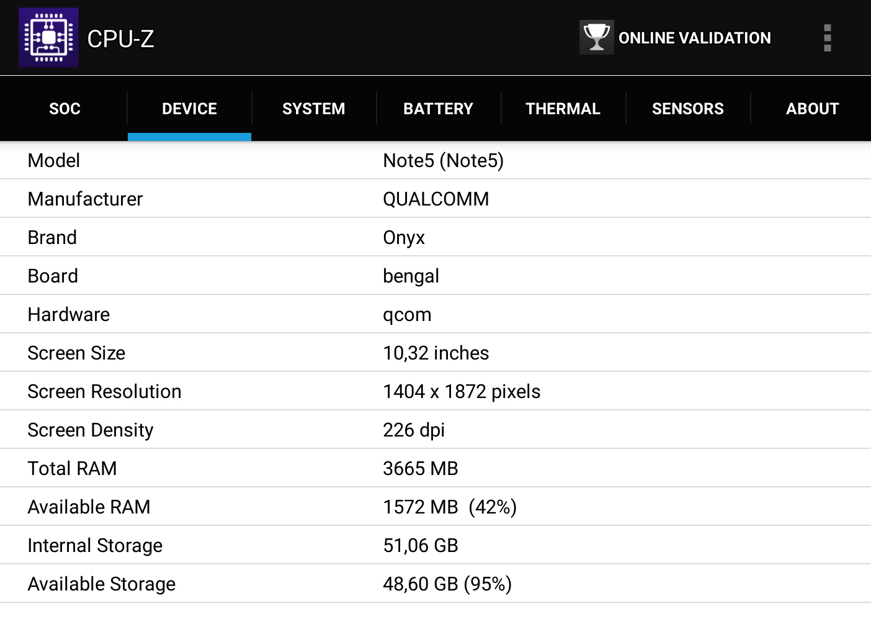Select the Model row Note5 value
The width and height of the screenshot is (871, 629).
pos(443,160)
